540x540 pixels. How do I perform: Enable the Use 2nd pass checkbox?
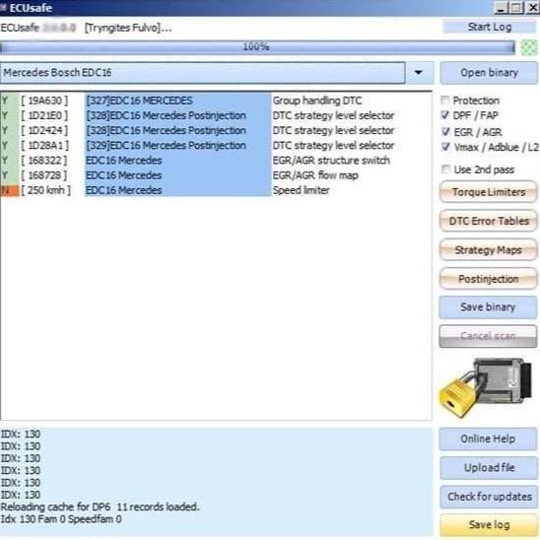pos(445,169)
